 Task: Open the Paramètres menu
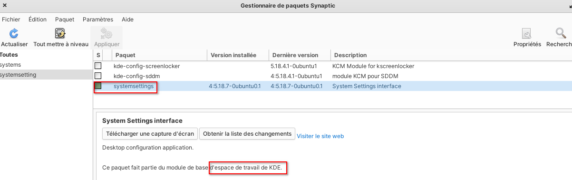coord(98,20)
